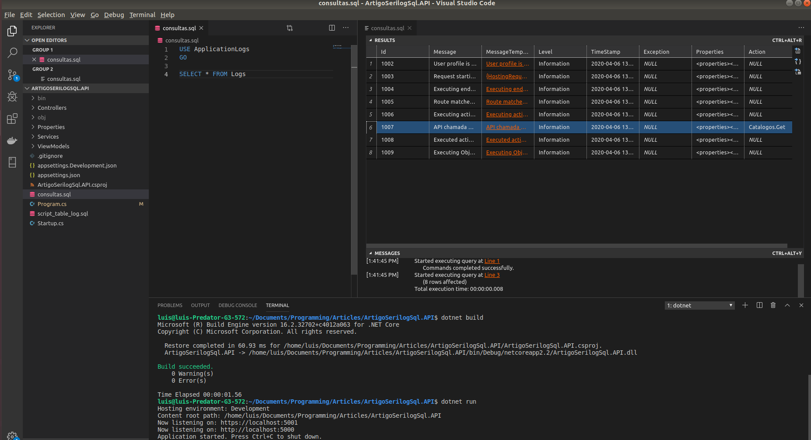
Task: Open the Extensions view
Action: pyautogui.click(x=12, y=118)
